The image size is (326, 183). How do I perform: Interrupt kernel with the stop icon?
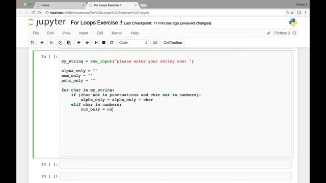pyautogui.click(x=104, y=43)
